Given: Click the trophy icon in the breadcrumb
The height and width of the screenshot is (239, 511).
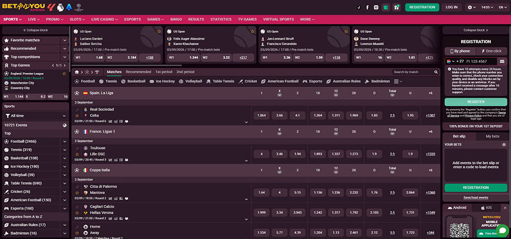Looking at the screenshot, I should coord(97,72).
